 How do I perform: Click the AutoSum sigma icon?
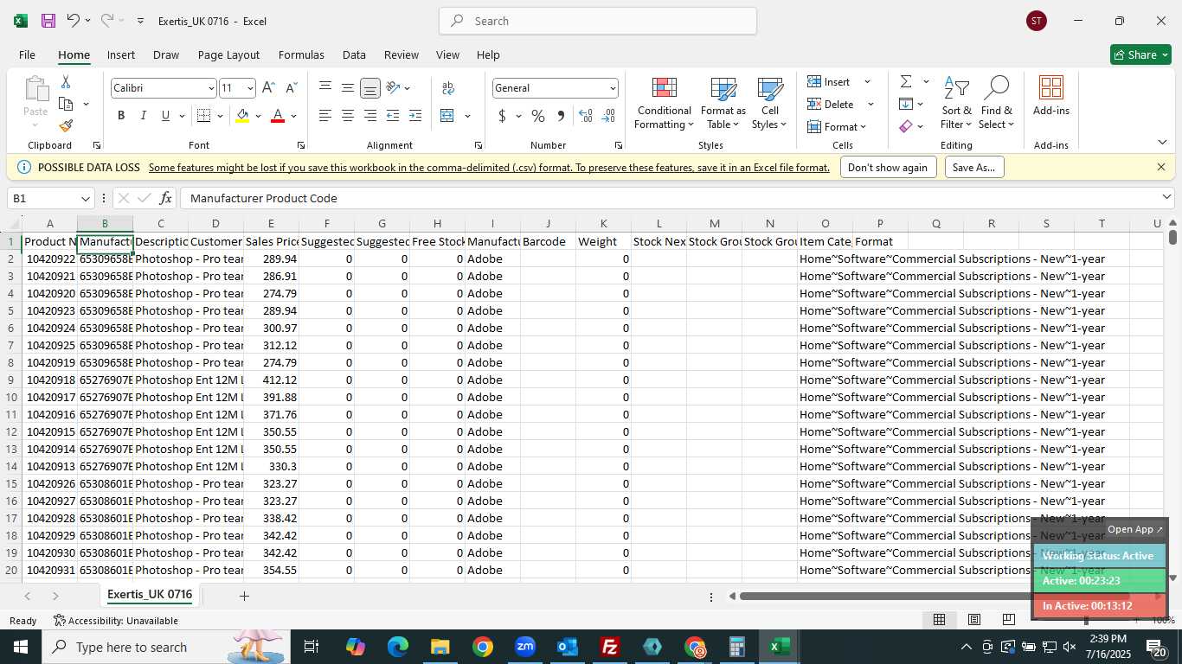(x=906, y=81)
